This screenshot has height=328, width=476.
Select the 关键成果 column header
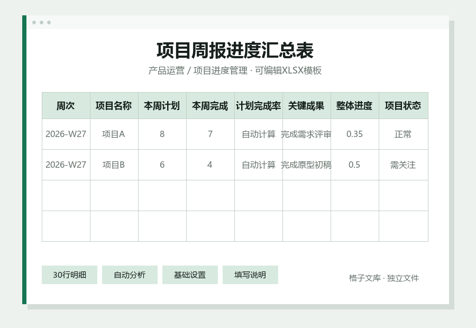tap(307, 106)
